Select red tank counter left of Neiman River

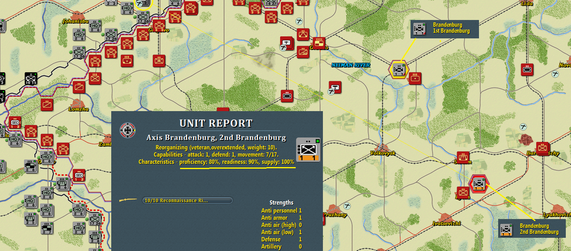coord(287,96)
